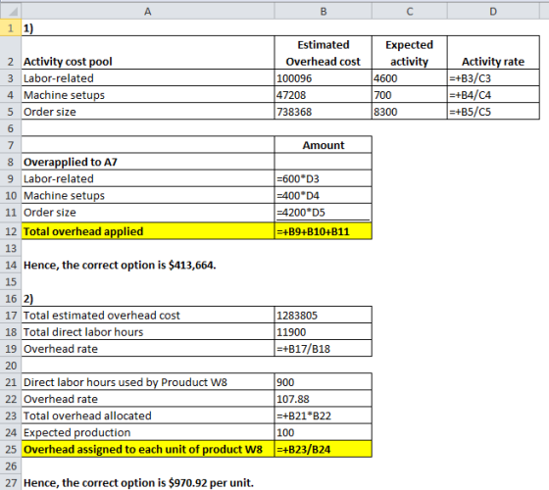Click cell with value 900
Viewport: 549px width, 490px height.
click(324, 382)
